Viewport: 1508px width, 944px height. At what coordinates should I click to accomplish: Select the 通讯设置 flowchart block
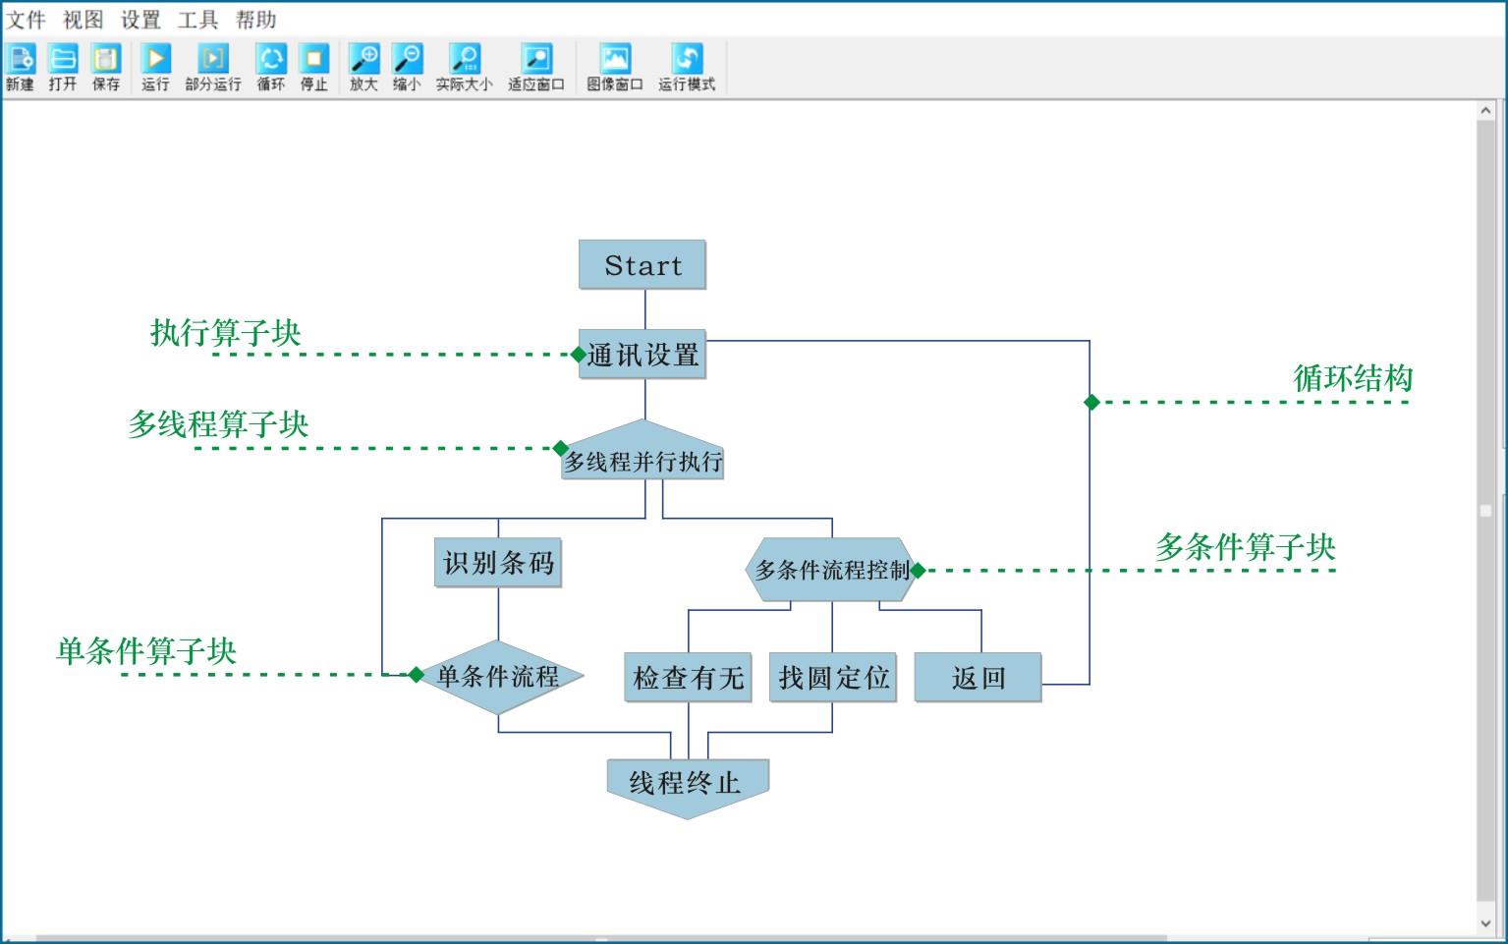click(x=642, y=355)
